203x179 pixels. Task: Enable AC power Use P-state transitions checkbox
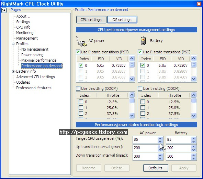(78, 52)
